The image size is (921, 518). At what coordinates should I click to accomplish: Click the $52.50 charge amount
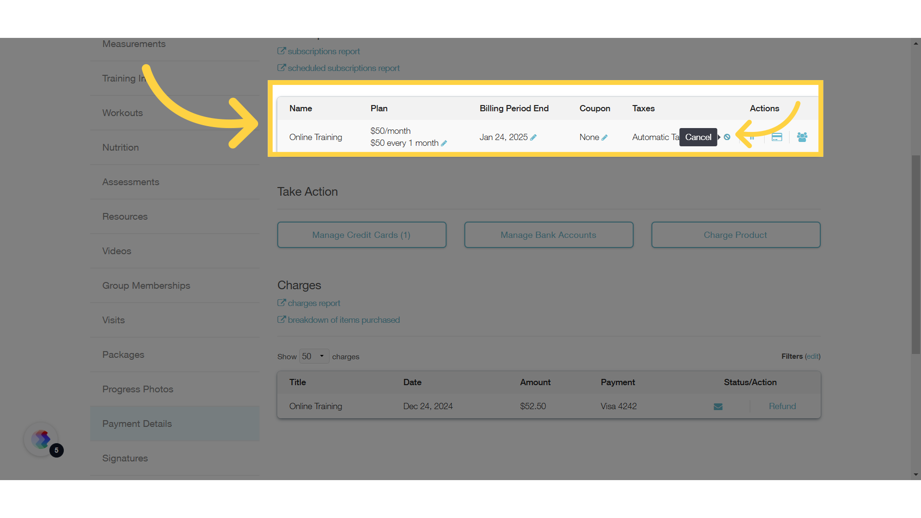click(x=533, y=406)
